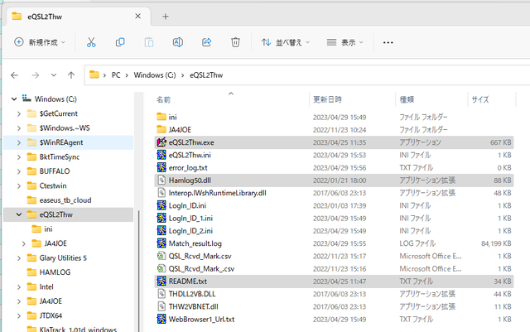530x332 pixels.
Task: Click the 667 KB size of eQSL2Thw.exe
Action: pyautogui.click(x=501, y=142)
